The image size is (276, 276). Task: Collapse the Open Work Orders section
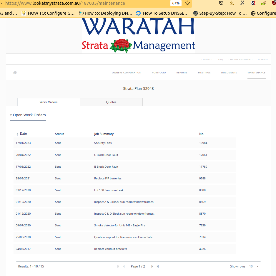pos(28,115)
